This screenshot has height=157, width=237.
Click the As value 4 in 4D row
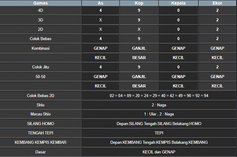tap(101, 11)
